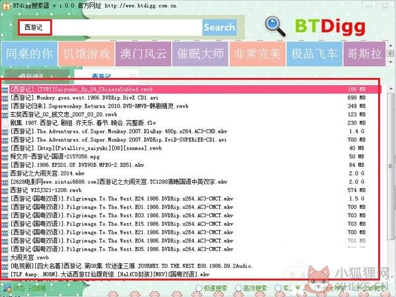Click file icon of Supermonkey.Returns.2010 row

point(5,106)
